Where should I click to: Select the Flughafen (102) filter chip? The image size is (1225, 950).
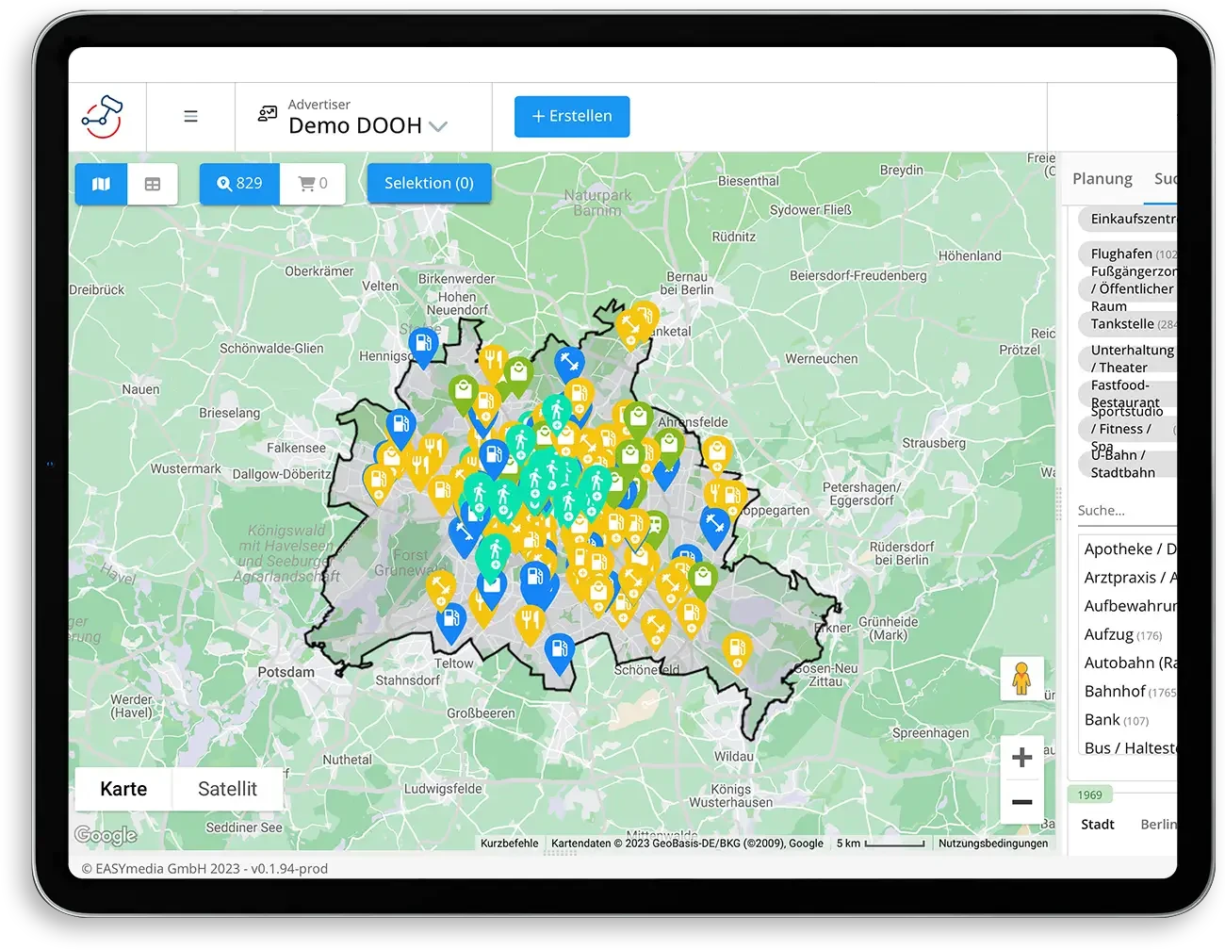(1128, 254)
